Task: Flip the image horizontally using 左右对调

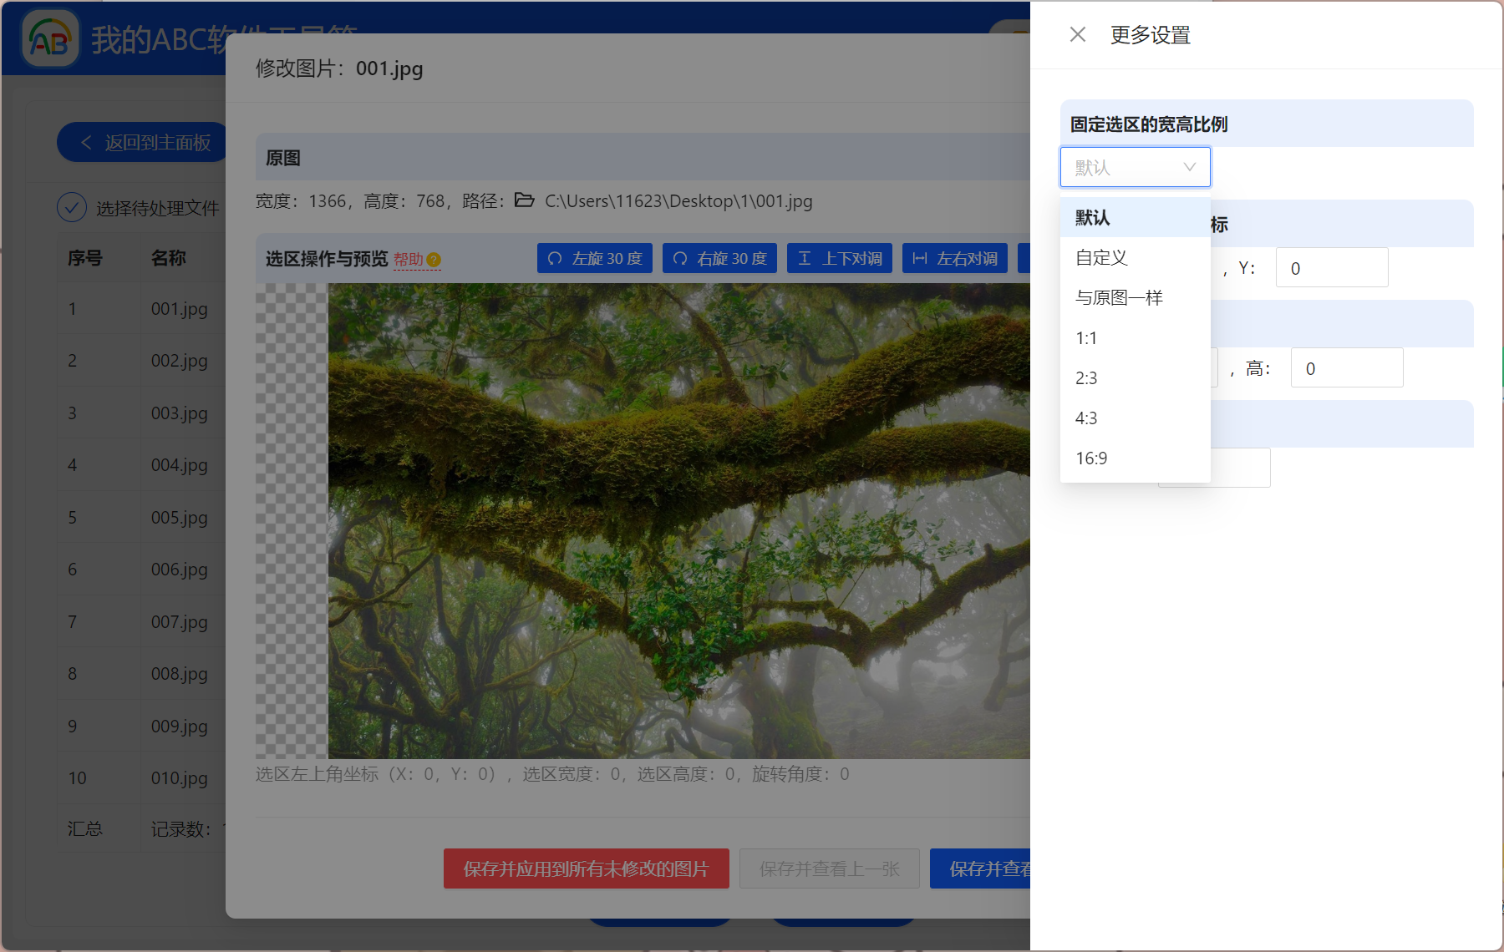Action: pos(955,258)
